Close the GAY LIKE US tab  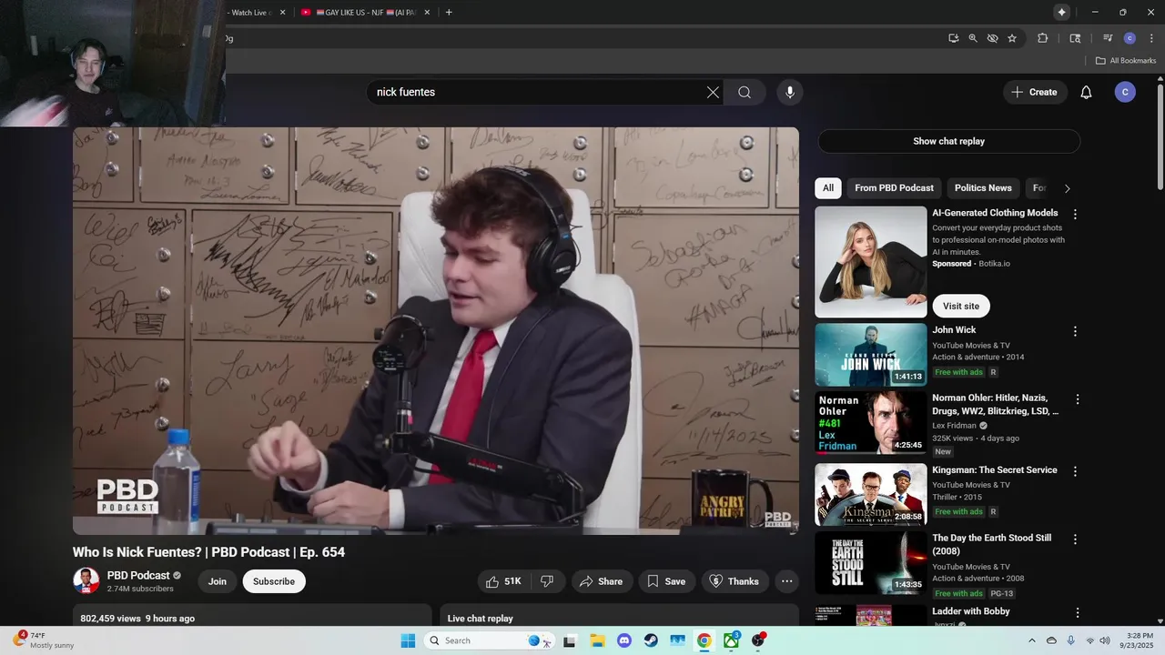click(x=425, y=13)
